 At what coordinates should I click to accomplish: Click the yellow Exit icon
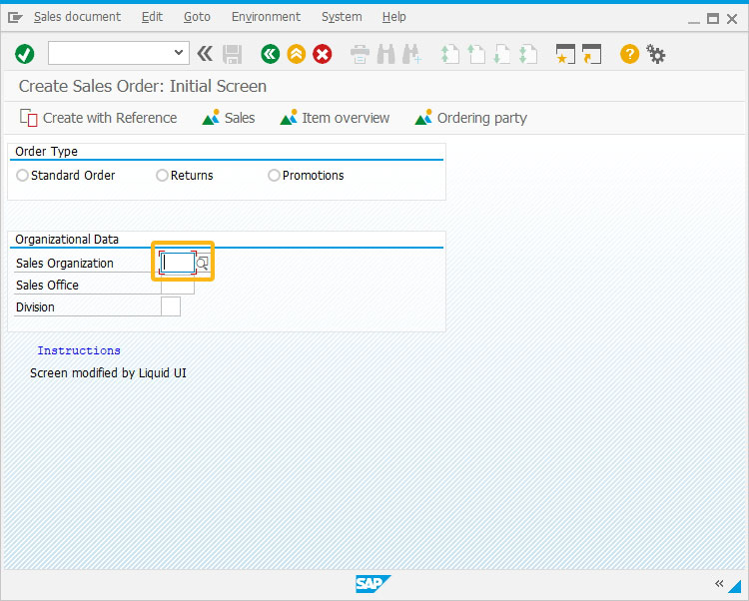tap(297, 54)
